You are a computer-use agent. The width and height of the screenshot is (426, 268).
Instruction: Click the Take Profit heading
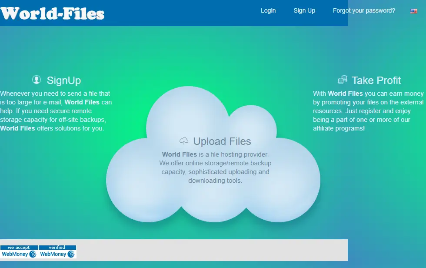pyautogui.click(x=376, y=80)
